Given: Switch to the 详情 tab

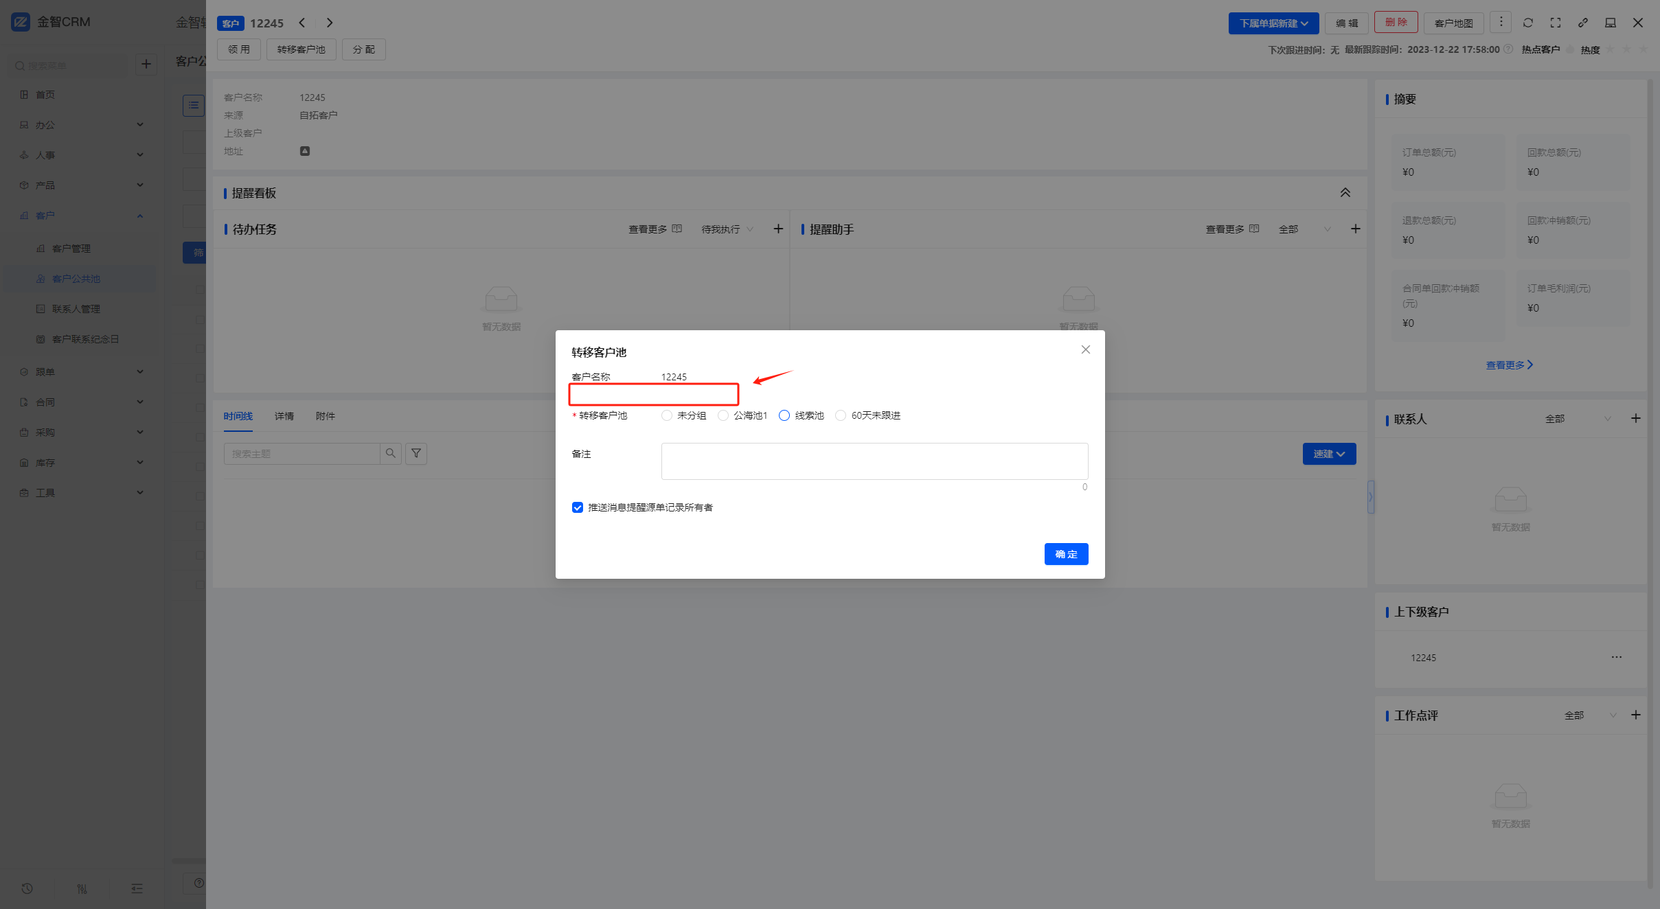Looking at the screenshot, I should point(284,416).
